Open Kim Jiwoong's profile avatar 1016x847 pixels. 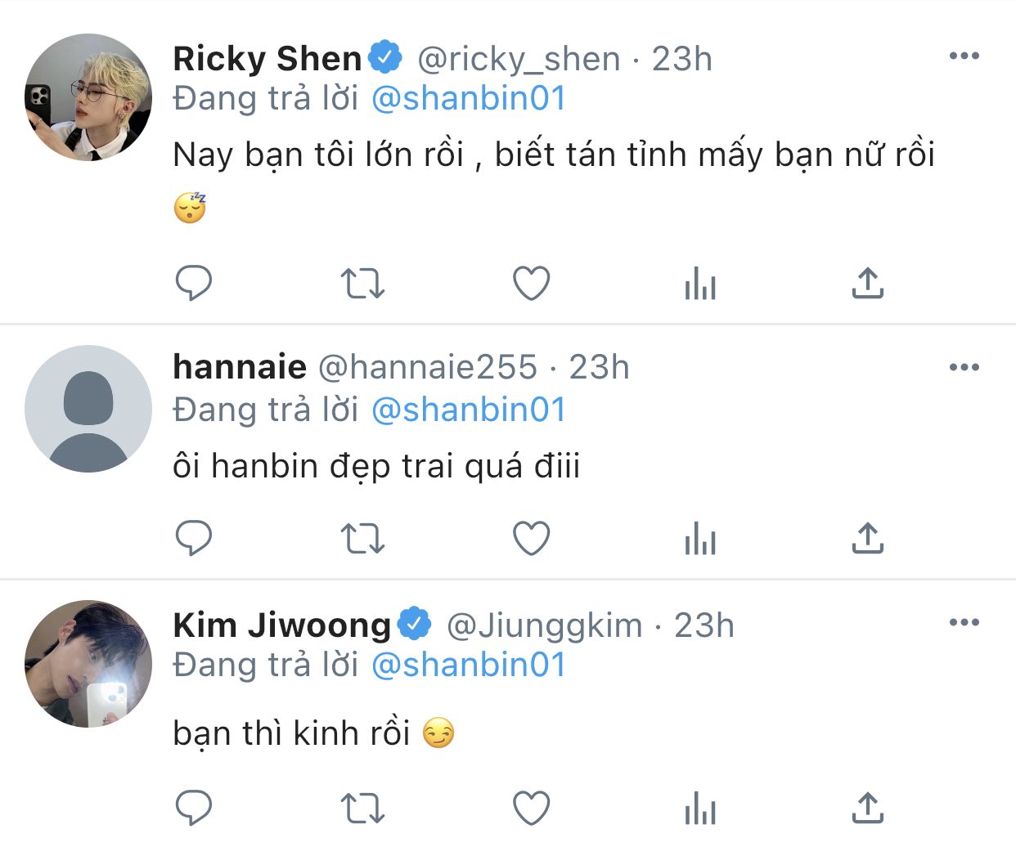pyautogui.click(x=88, y=664)
